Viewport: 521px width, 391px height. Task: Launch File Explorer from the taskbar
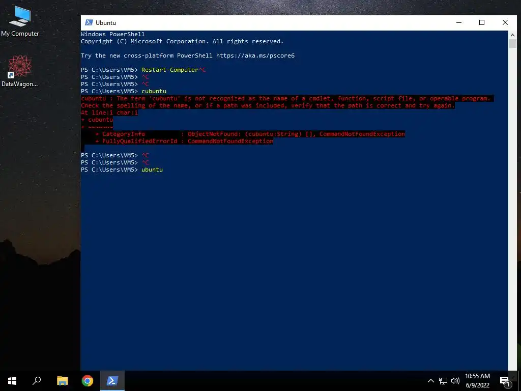pos(62,381)
